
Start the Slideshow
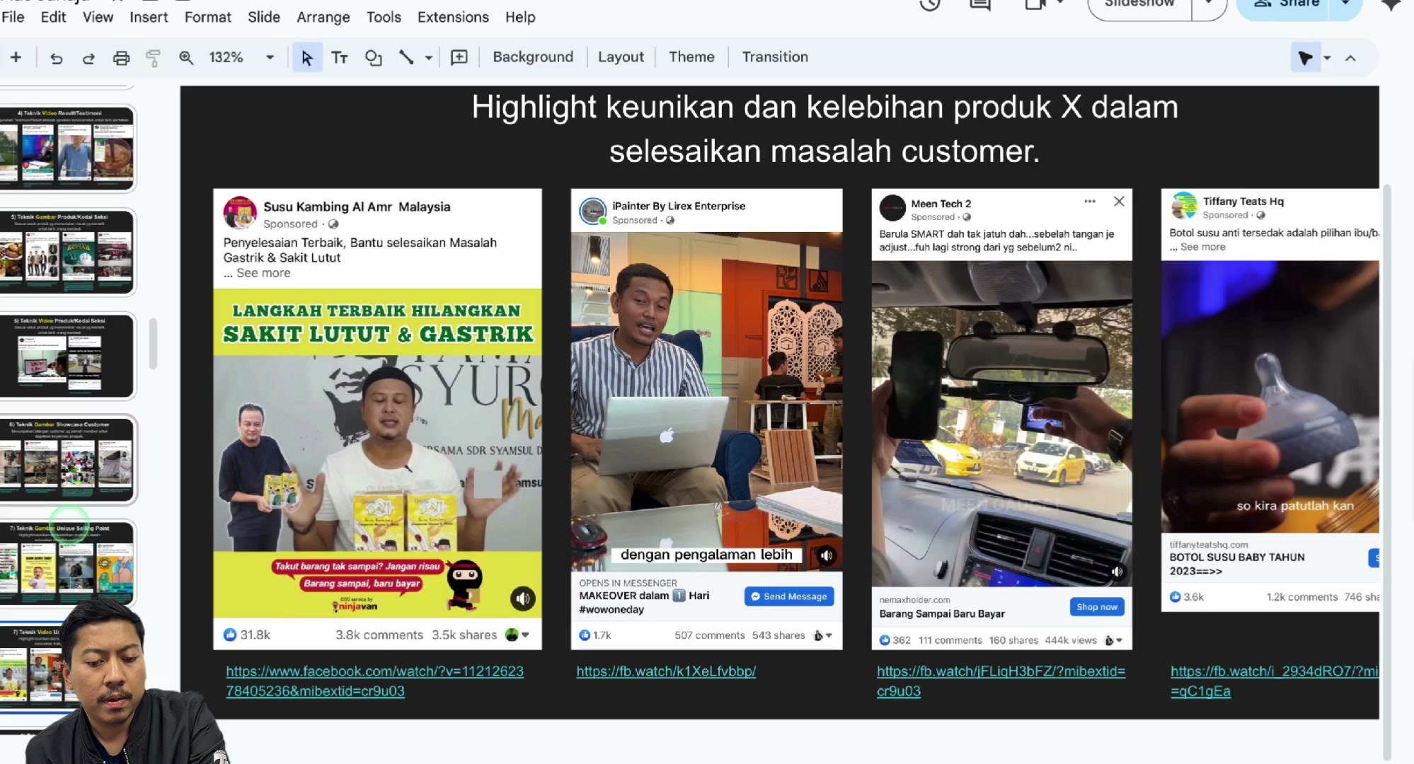pyautogui.click(x=1140, y=5)
